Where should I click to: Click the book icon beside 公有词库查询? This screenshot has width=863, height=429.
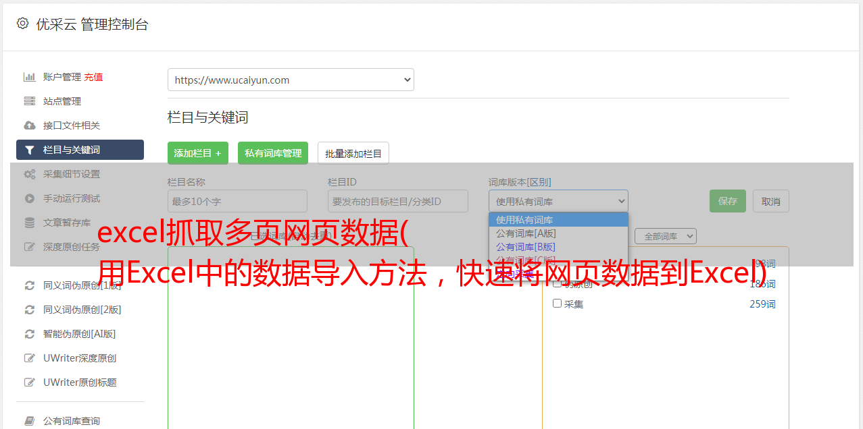click(x=30, y=421)
